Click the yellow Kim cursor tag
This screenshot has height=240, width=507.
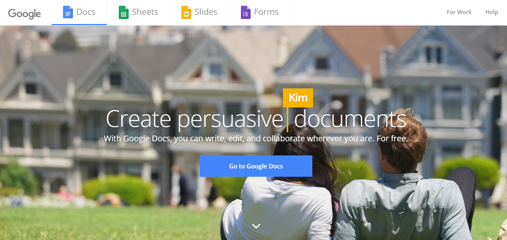[298, 98]
